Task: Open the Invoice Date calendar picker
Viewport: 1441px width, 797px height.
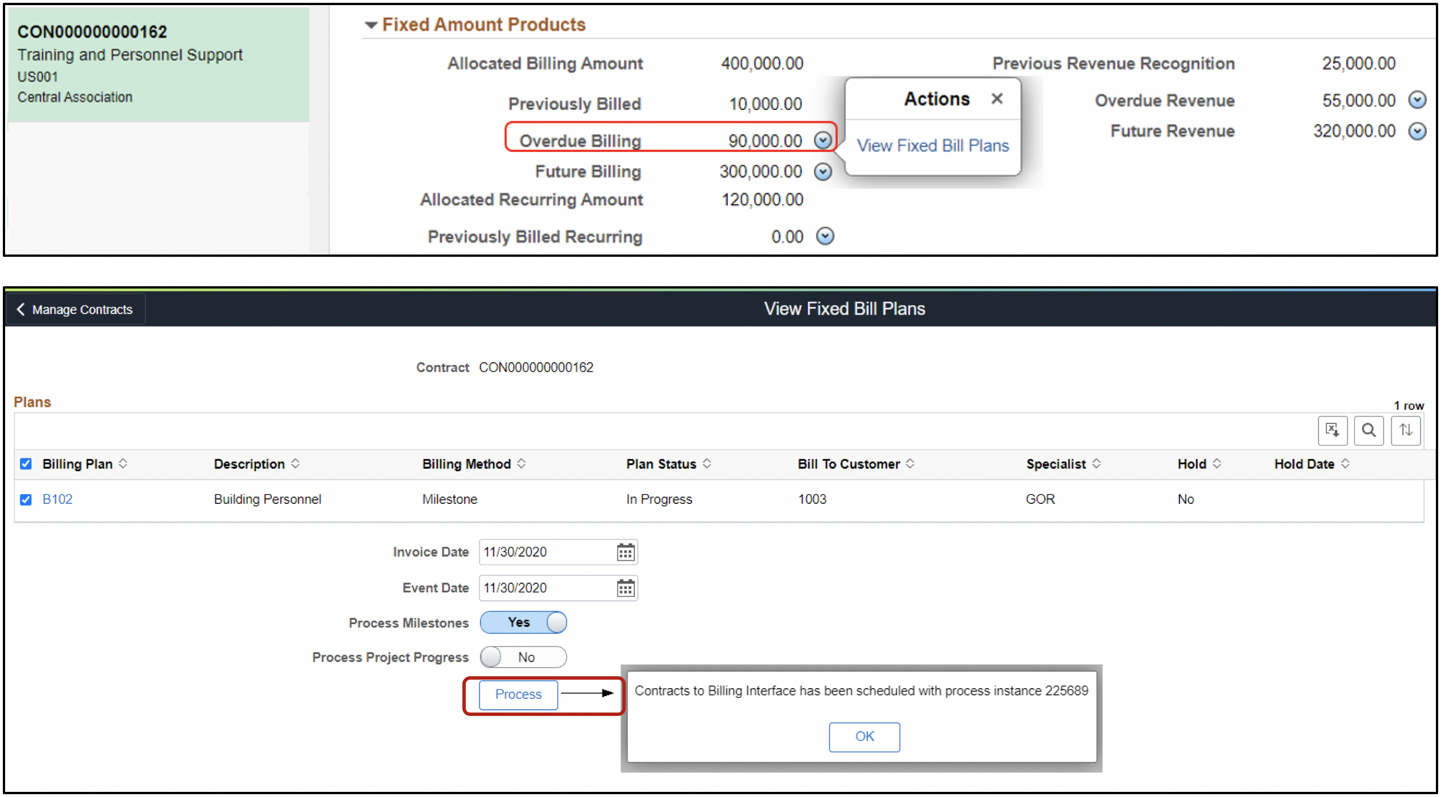Action: (x=625, y=552)
